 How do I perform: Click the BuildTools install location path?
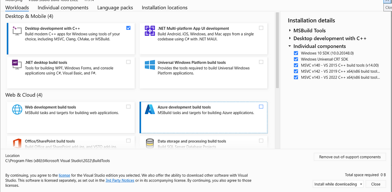pos(57,161)
